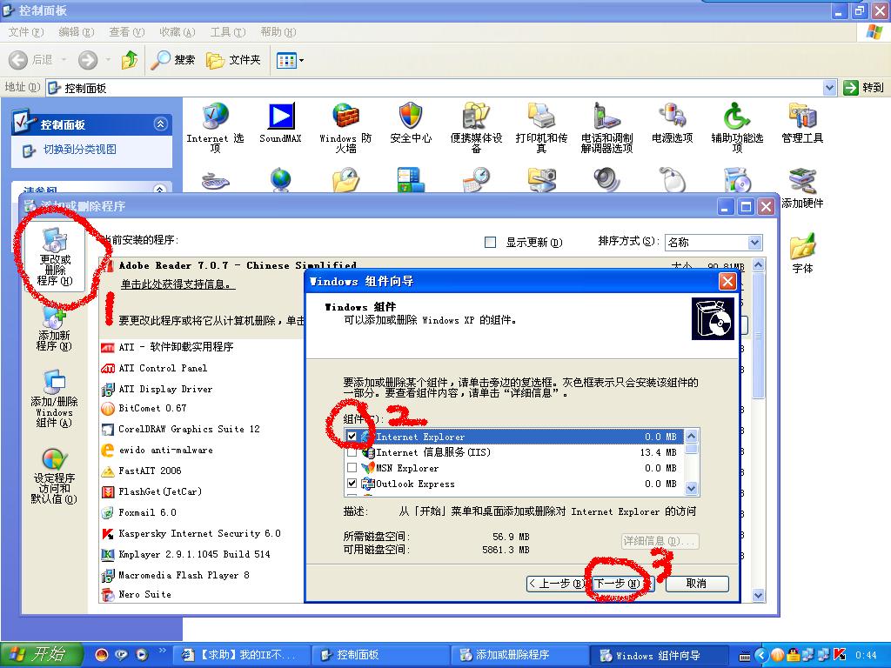
Task: Open the back button history dropdown
Action: click(x=64, y=59)
